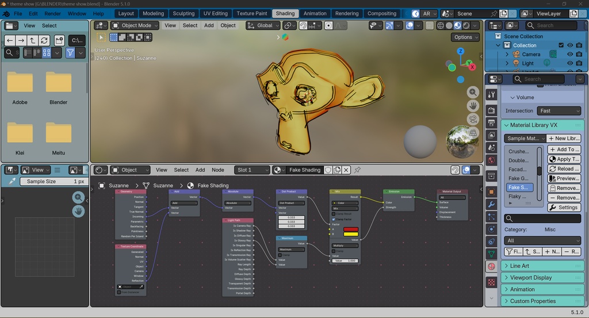
Task: Click the viewport zoom magnifier gizmo
Action: click(473, 92)
